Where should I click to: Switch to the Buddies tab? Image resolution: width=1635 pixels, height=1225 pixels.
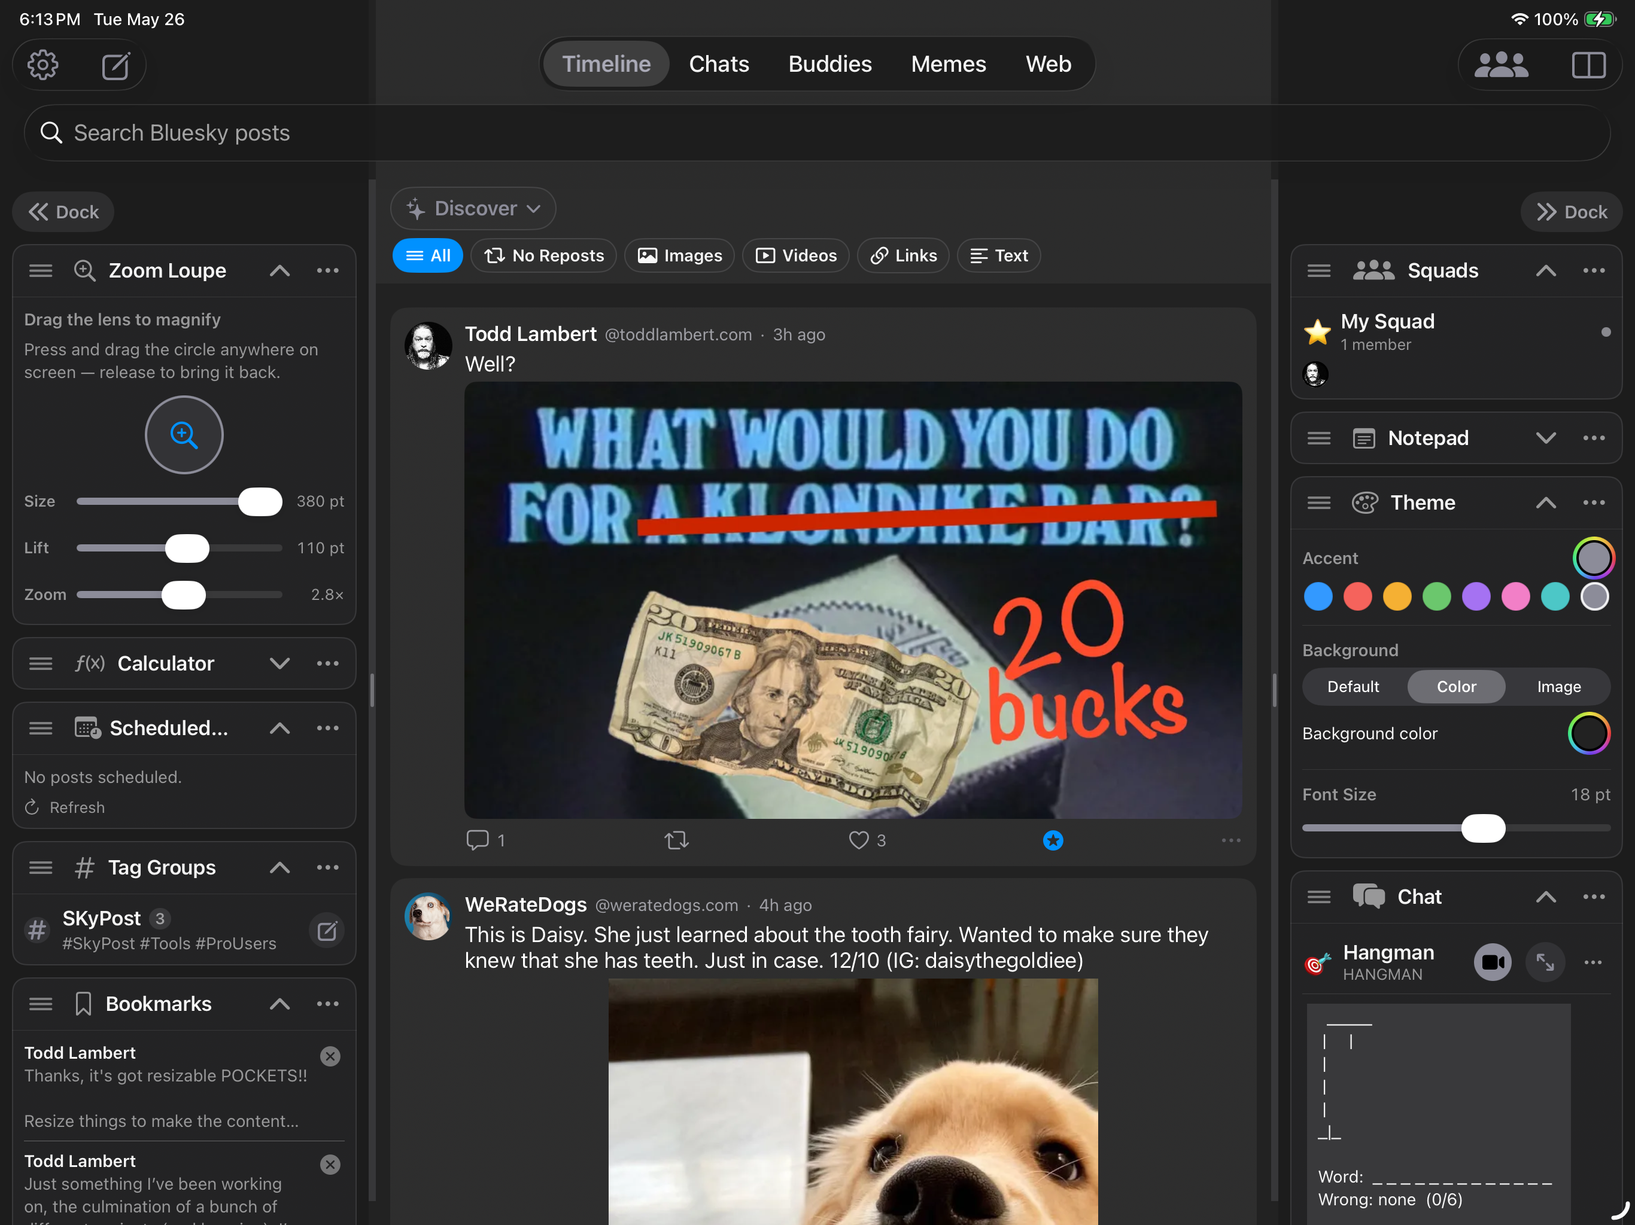pos(830,63)
